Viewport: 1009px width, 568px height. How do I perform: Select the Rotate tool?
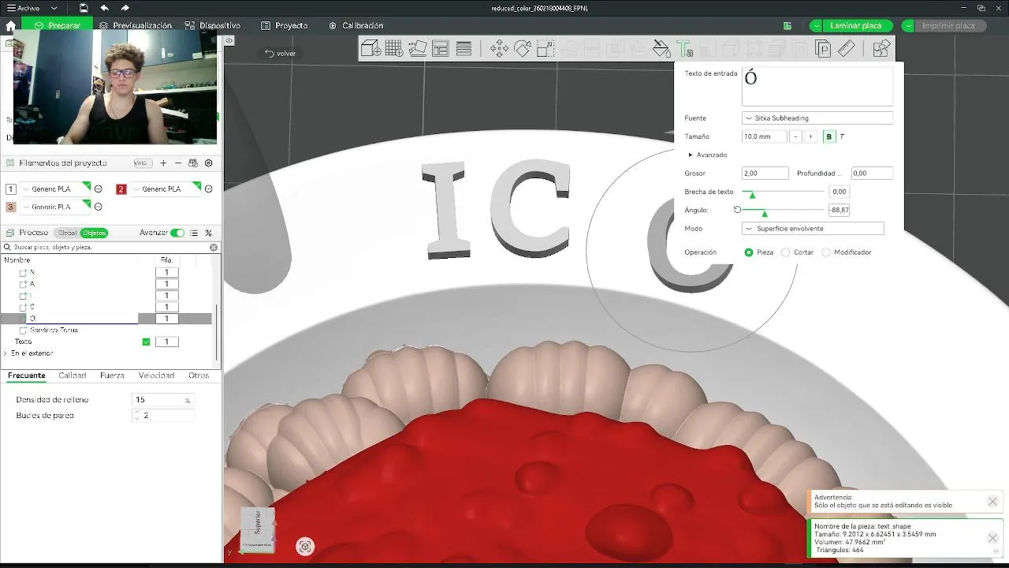[522, 49]
